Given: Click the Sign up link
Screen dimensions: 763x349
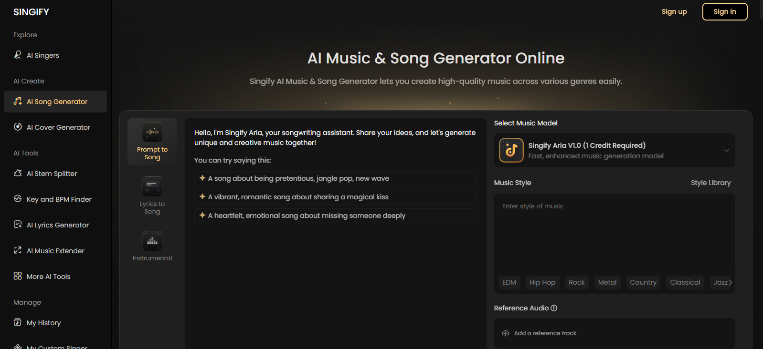Looking at the screenshot, I should coord(674,11).
